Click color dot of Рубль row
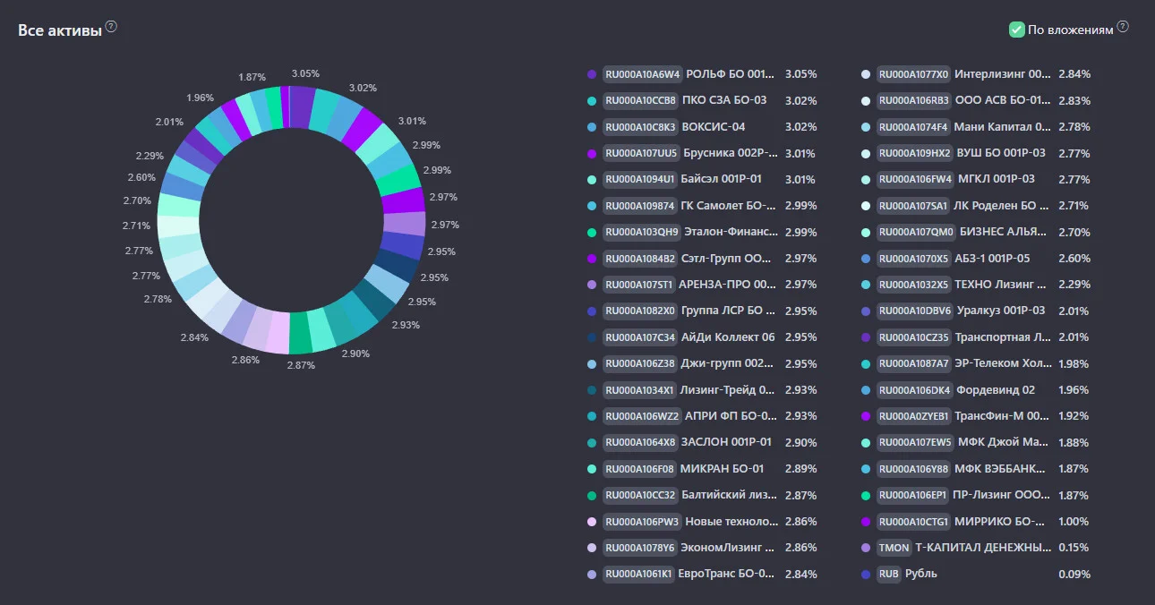This screenshot has width=1155, height=605. (x=866, y=575)
